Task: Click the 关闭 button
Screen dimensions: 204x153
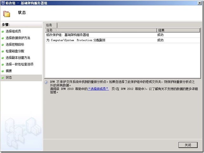Action: (188, 145)
